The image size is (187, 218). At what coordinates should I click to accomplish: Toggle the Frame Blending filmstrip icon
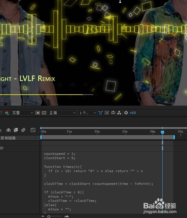coord(16,130)
